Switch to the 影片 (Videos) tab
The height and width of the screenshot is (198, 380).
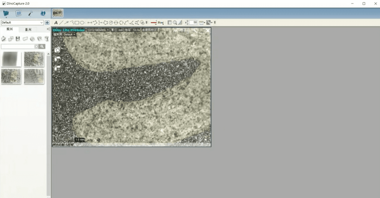(x=28, y=29)
